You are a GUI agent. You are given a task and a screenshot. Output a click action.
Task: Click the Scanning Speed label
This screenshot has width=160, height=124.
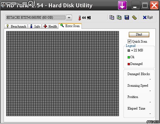(x=138, y=86)
